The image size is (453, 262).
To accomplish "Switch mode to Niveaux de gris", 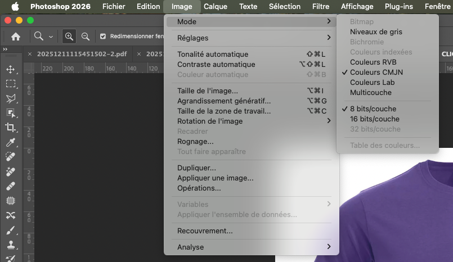I will [x=387, y=31].
